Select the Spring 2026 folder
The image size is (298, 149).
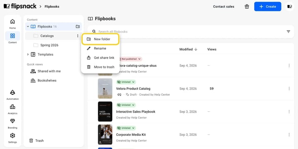[53, 45]
